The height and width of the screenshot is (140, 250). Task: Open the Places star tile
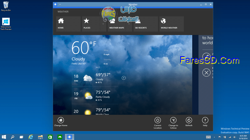coord(91,24)
